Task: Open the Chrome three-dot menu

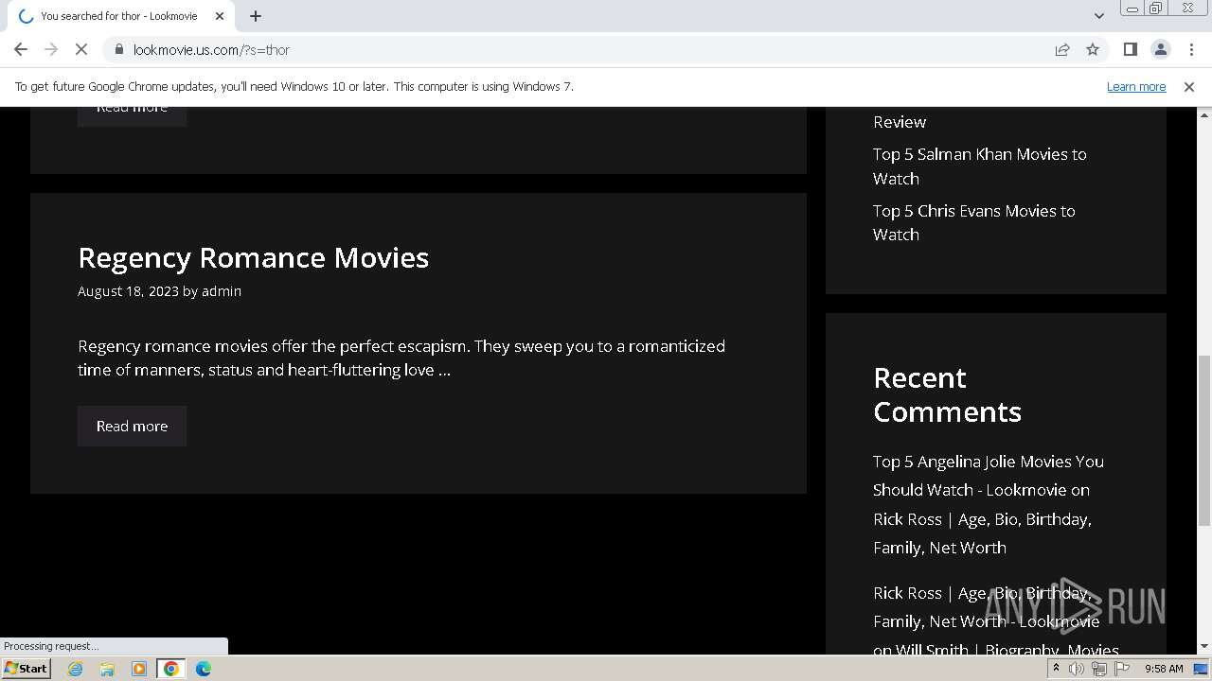Action: 1191,49
